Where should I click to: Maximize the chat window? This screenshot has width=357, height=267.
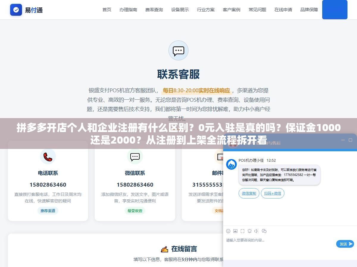coord(350,140)
